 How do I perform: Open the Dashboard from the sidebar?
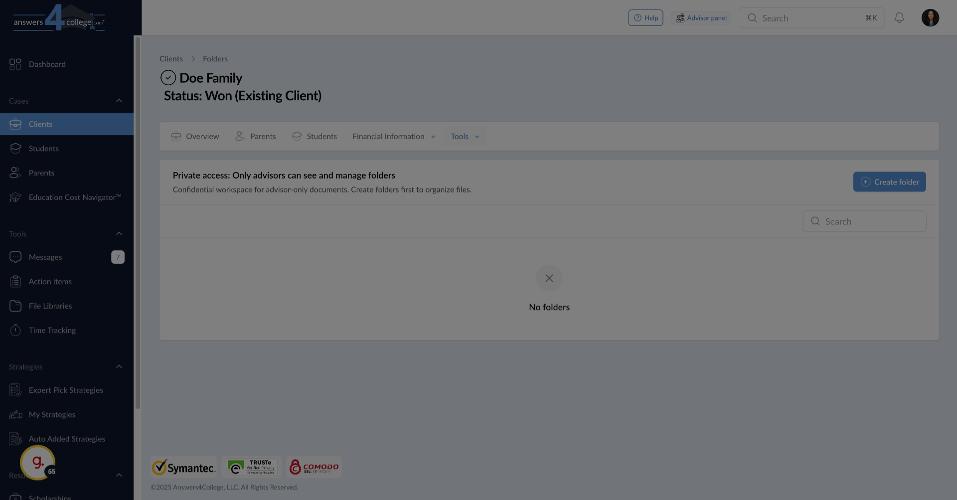(47, 64)
